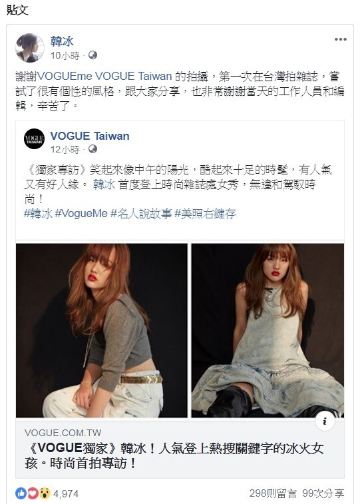Click the globe privacy icon beside 12小時
The width and height of the screenshot is (360, 504).
pos(92,149)
